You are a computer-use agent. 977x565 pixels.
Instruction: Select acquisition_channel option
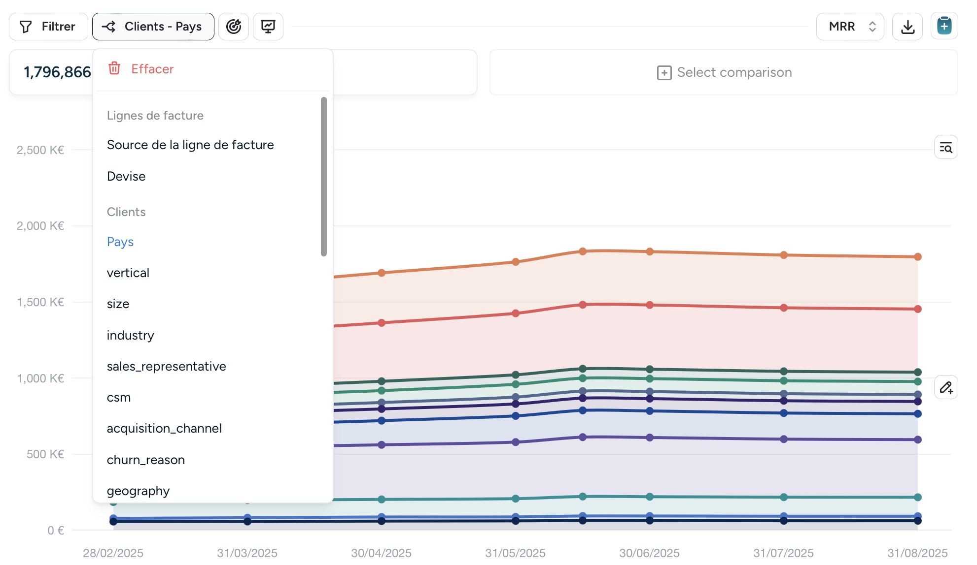(164, 428)
